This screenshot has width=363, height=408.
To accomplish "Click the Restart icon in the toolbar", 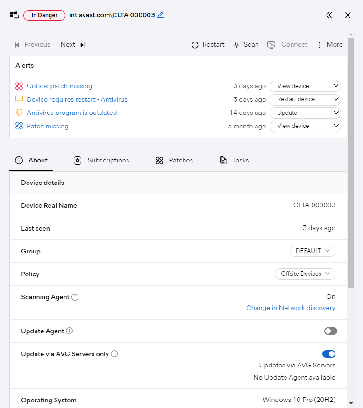I will (195, 45).
